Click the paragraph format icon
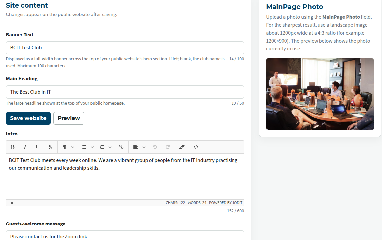Image resolution: width=382 pixels, height=240 pixels. tap(64, 147)
